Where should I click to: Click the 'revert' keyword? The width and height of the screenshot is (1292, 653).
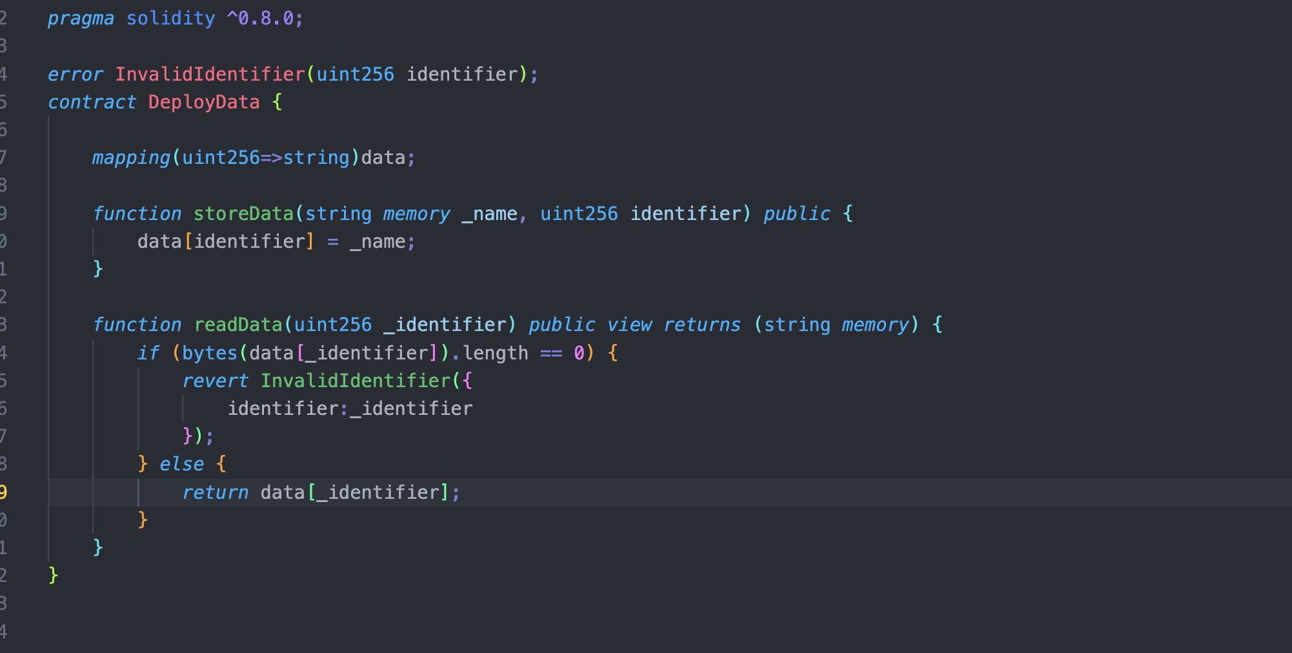pos(215,381)
